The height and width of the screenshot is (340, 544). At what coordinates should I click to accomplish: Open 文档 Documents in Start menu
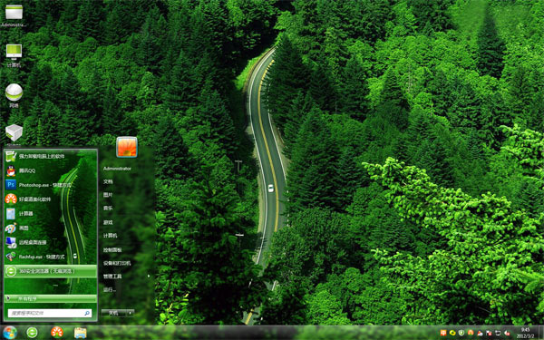coord(108,181)
